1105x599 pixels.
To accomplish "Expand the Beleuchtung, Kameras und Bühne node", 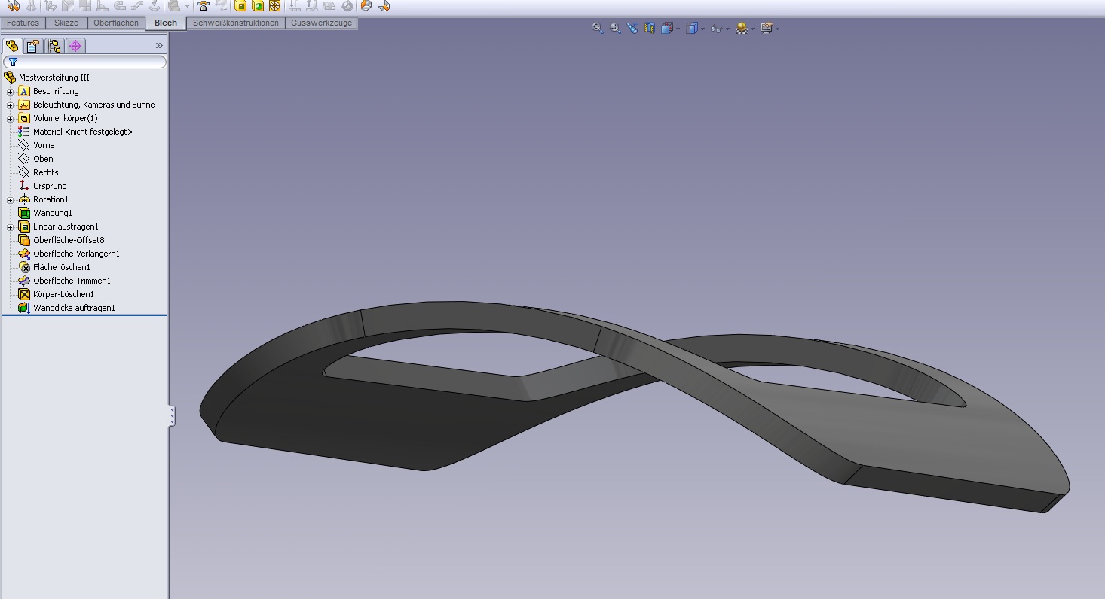I will coord(10,105).
